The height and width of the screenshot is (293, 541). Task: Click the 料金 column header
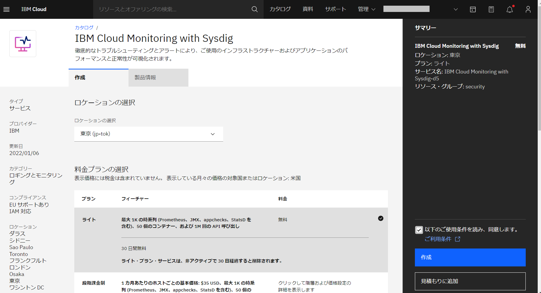click(x=283, y=199)
